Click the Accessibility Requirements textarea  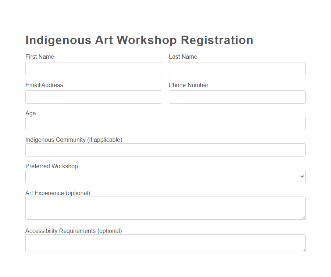(x=165, y=243)
